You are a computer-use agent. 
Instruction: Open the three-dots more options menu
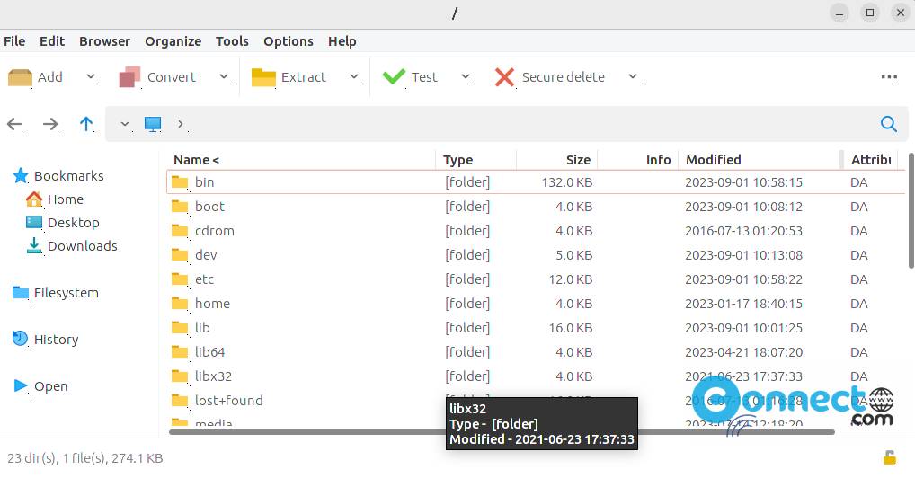pos(889,77)
